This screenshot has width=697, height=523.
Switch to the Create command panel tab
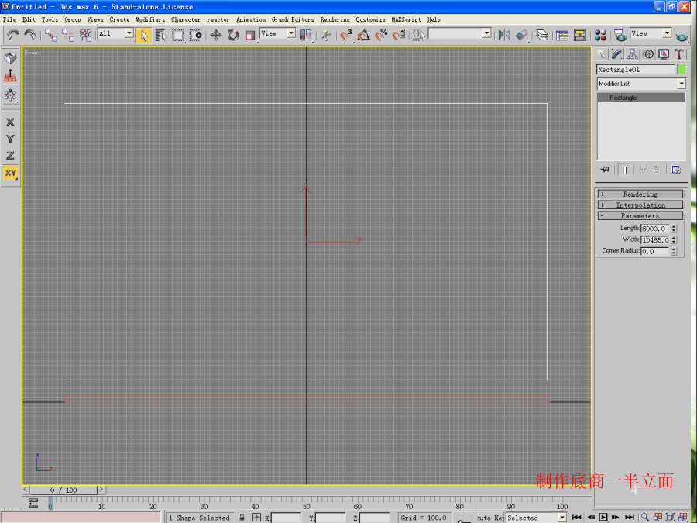pyautogui.click(x=602, y=54)
